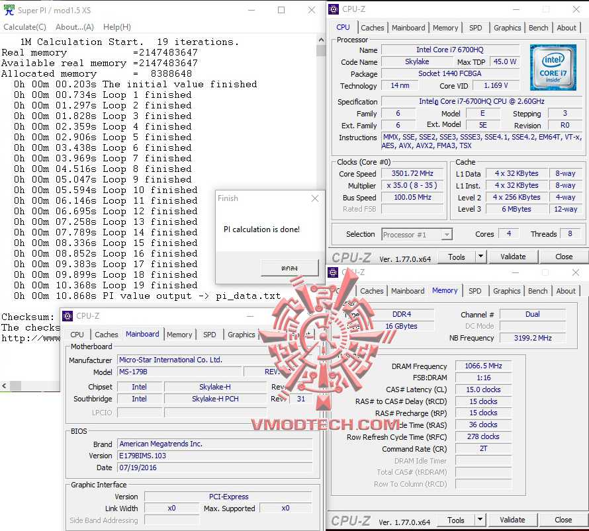Click Validate in top CPU-Z window

pyautogui.click(x=513, y=257)
